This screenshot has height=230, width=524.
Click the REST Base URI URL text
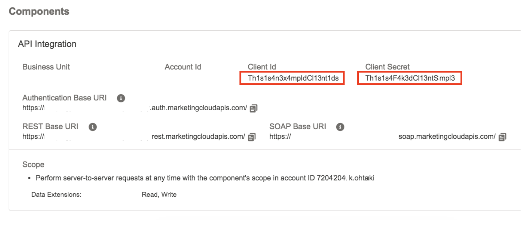click(198, 137)
